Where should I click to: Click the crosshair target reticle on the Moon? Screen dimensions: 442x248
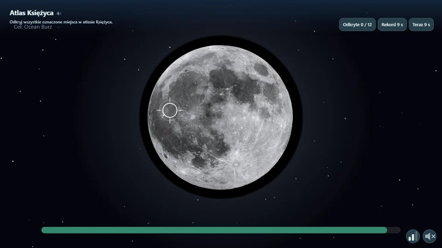pyautogui.click(x=170, y=110)
